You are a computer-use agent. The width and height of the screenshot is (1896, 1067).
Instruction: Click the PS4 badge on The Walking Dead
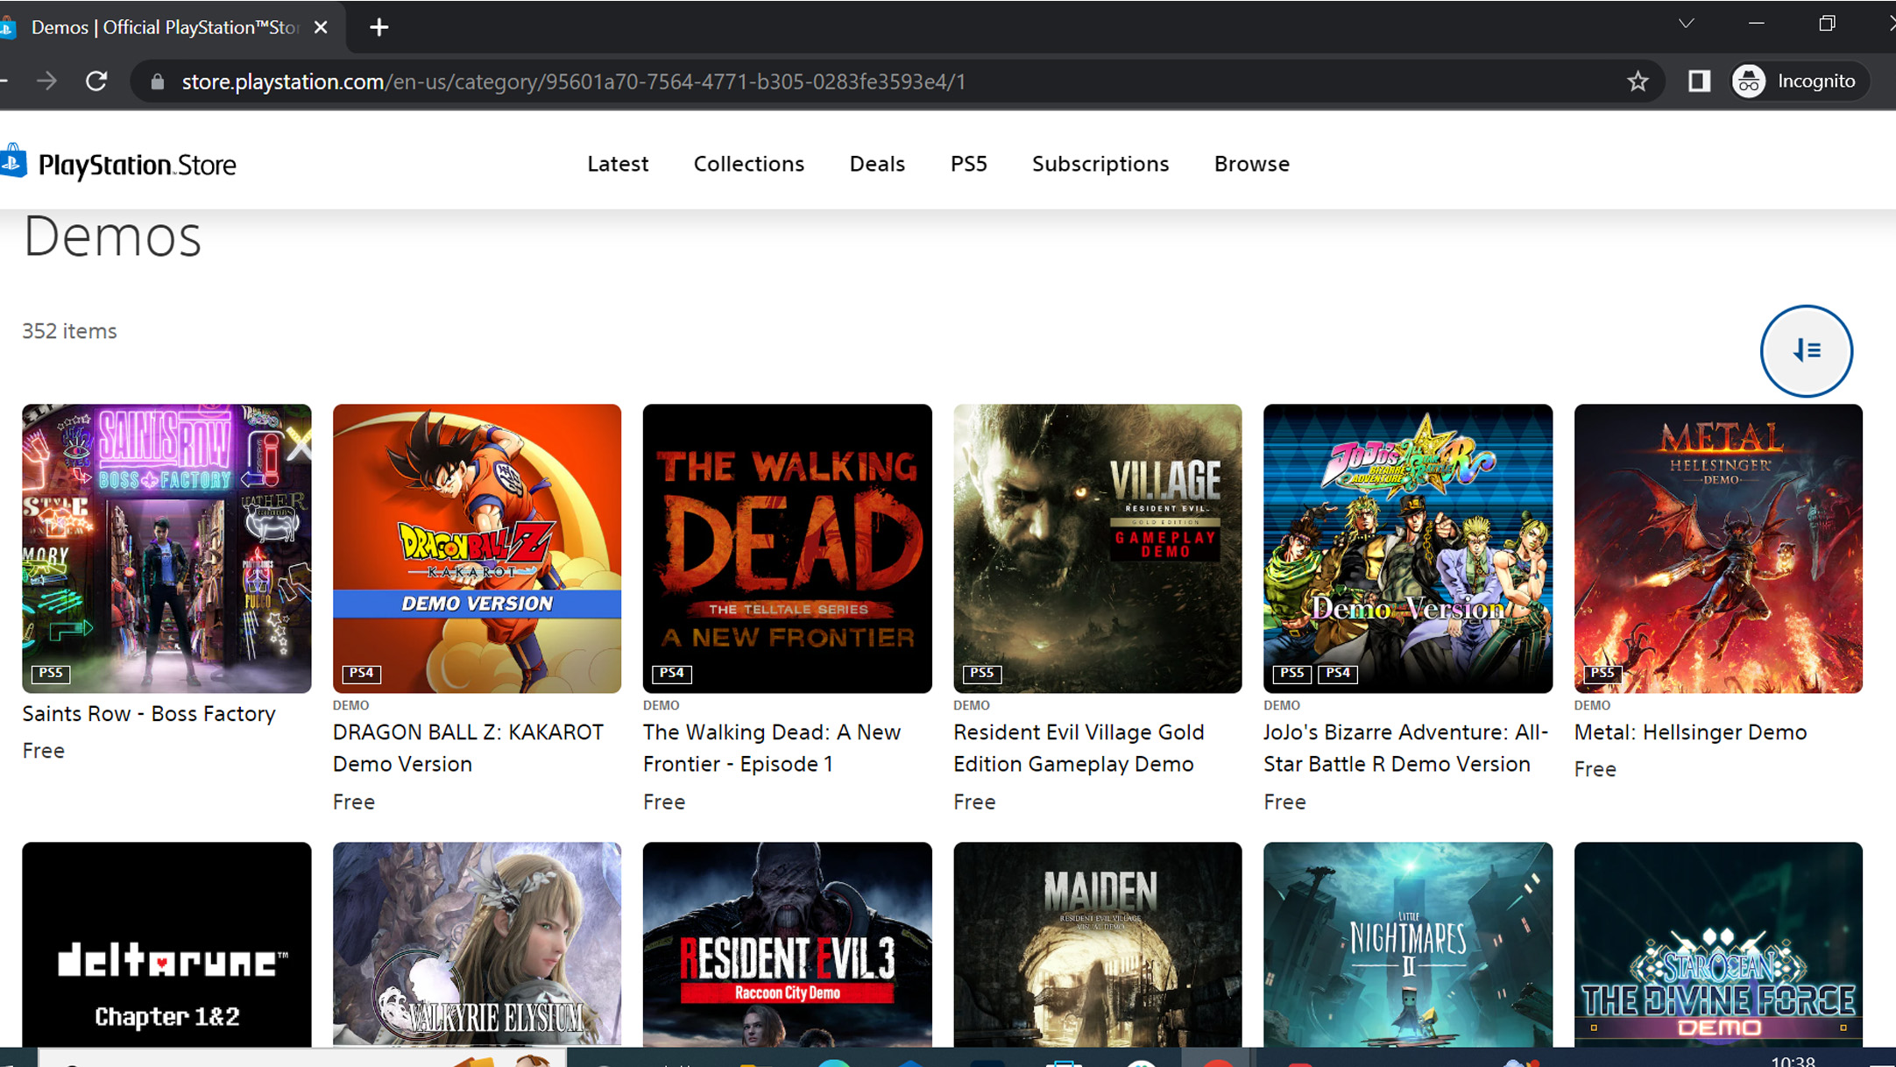[x=671, y=673]
